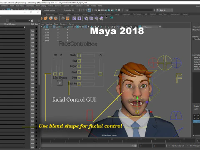Open the Help menu
Image resolution: width=200 pixels, height=150 pixels.
pyautogui.click(x=100, y=6)
